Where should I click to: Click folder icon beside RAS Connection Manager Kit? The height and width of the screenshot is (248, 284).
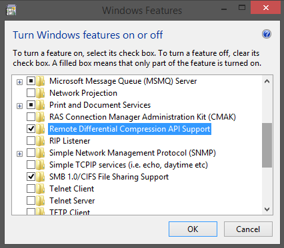point(41,117)
